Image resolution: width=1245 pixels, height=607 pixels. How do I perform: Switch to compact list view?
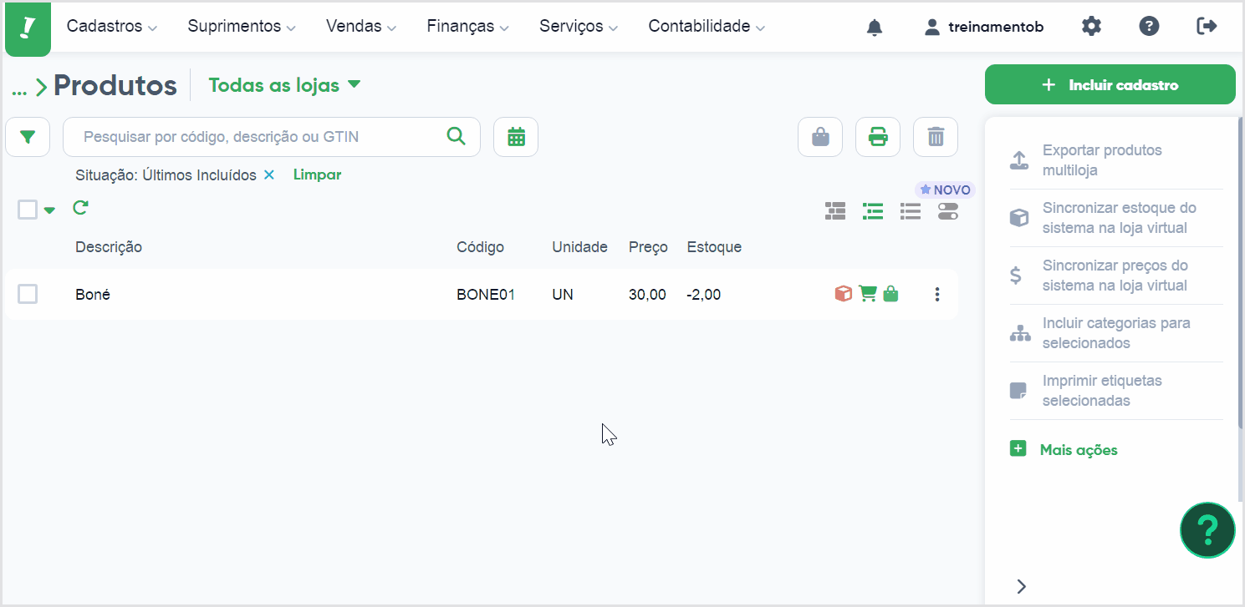[911, 211]
